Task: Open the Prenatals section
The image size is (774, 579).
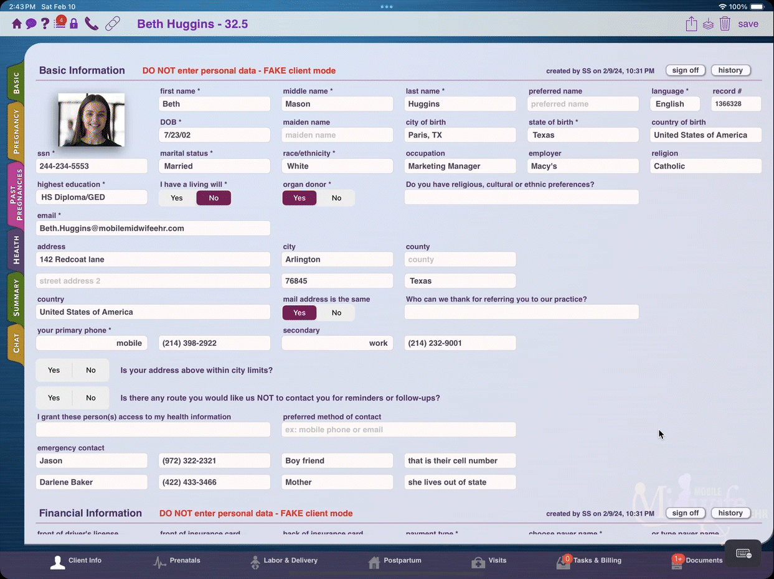Action: [x=177, y=561]
